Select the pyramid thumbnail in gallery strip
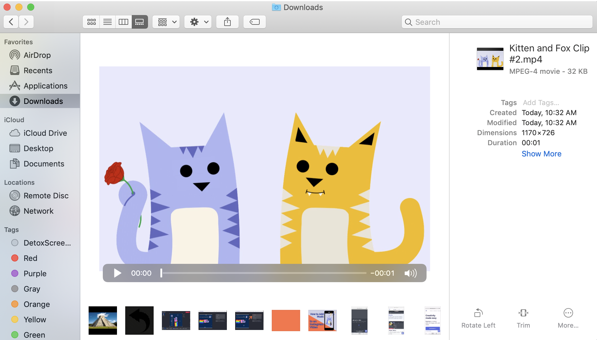The width and height of the screenshot is (597, 340). pyautogui.click(x=103, y=320)
